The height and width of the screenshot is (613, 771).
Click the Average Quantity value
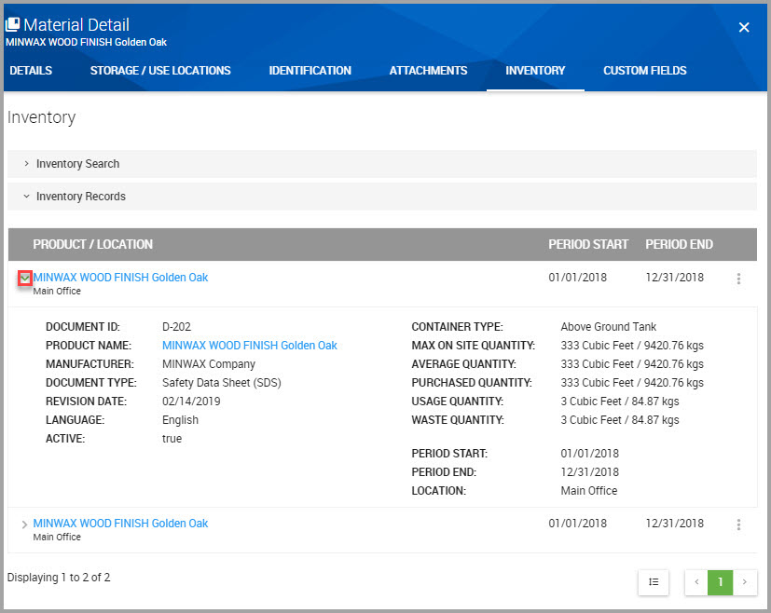point(632,364)
